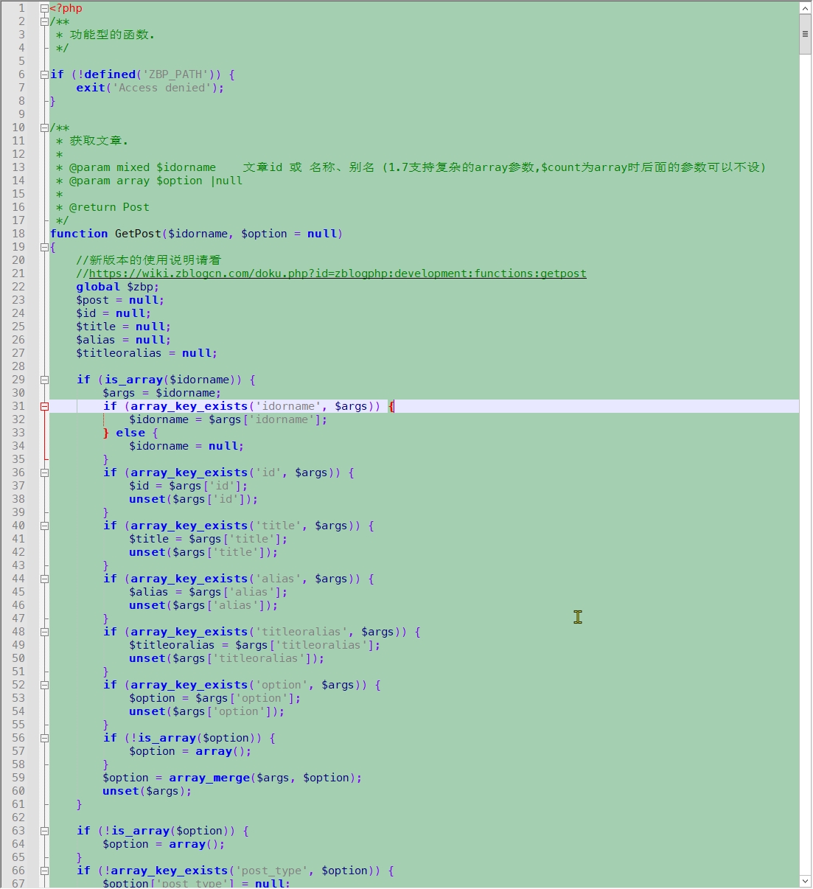Click the 'unset($args);' statement on line 60
813x889 pixels.
pyautogui.click(x=147, y=791)
